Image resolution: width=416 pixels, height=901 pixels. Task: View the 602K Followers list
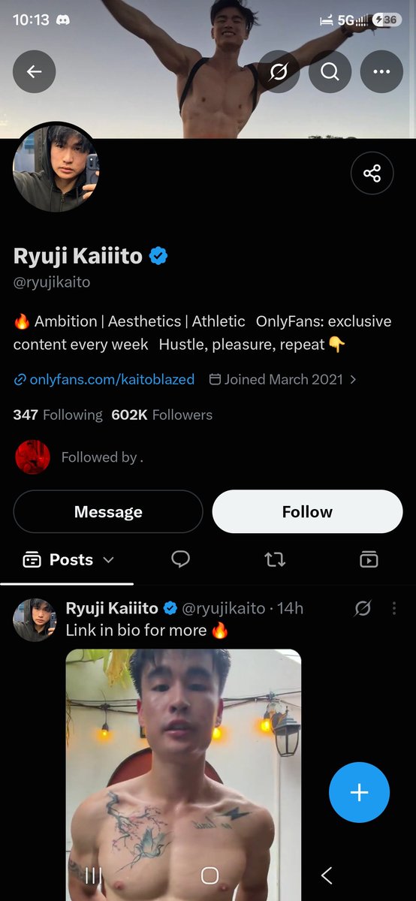pyautogui.click(x=161, y=414)
